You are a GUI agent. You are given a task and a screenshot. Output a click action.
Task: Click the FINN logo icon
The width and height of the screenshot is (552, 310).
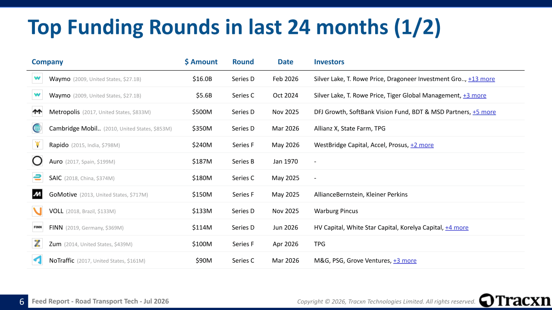click(x=37, y=227)
